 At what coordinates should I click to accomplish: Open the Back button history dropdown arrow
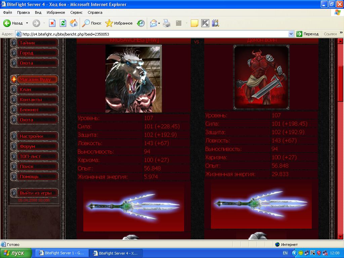[27, 23]
